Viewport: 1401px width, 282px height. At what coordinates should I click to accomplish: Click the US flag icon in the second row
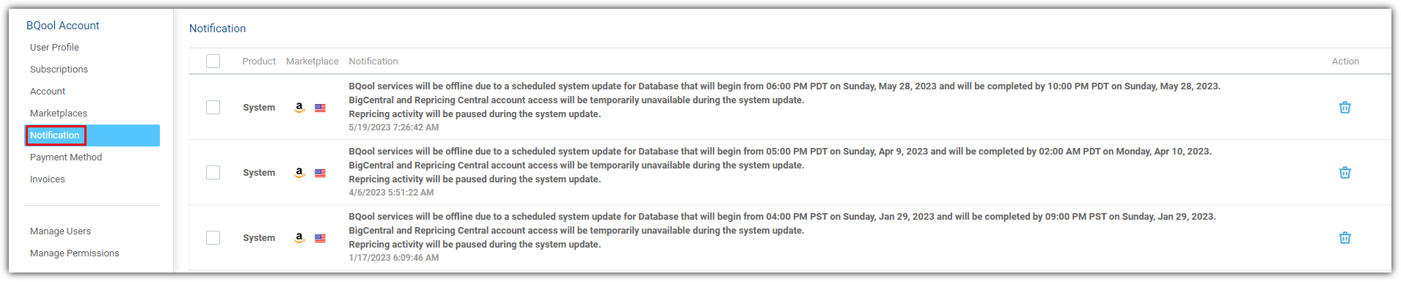(x=321, y=173)
